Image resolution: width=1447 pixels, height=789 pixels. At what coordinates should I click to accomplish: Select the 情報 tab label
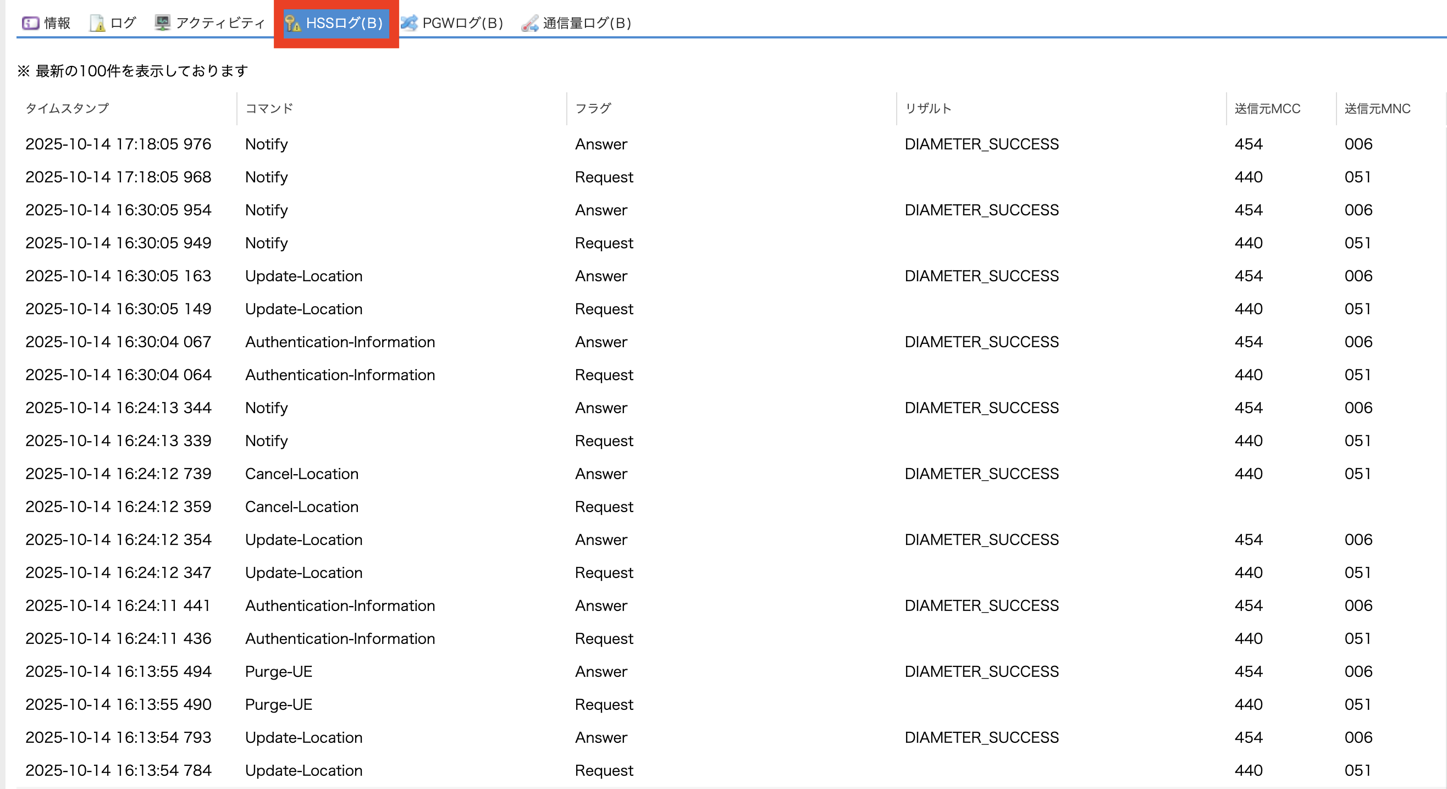pyautogui.click(x=57, y=23)
